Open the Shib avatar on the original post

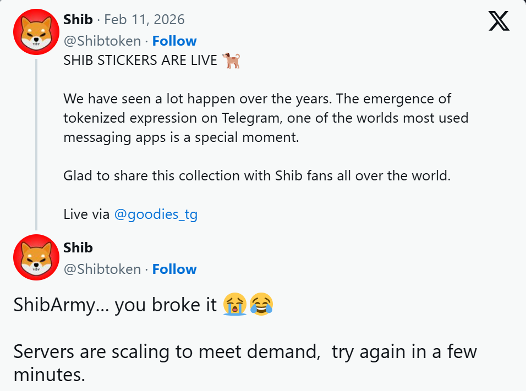(36, 32)
